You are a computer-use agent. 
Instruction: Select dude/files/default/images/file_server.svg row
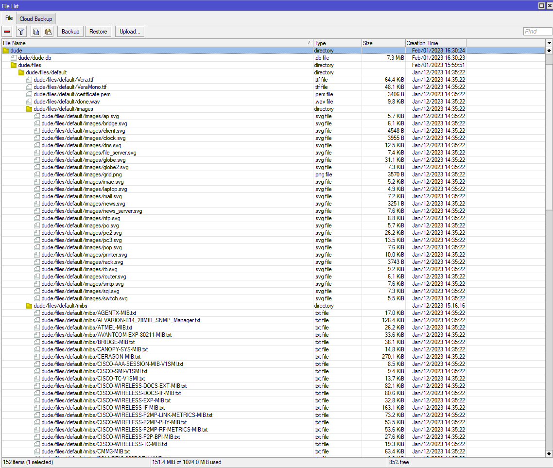tap(273, 153)
